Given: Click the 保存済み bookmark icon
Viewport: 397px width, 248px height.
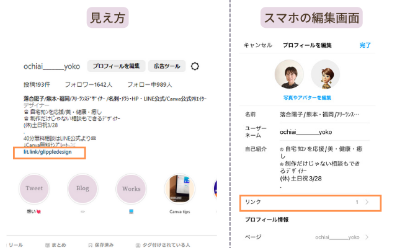Looking at the screenshot, I should tap(90, 245).
